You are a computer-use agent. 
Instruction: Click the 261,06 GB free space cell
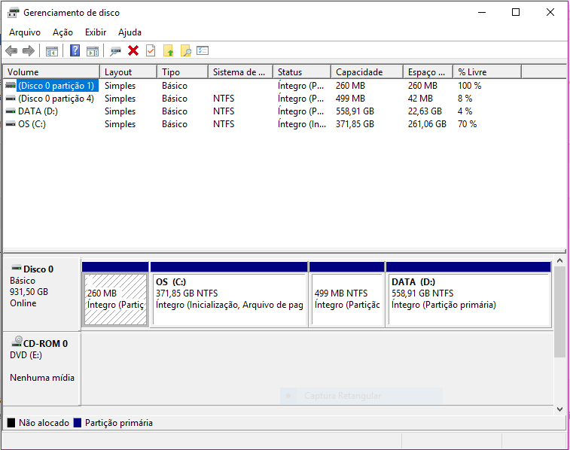427,124
